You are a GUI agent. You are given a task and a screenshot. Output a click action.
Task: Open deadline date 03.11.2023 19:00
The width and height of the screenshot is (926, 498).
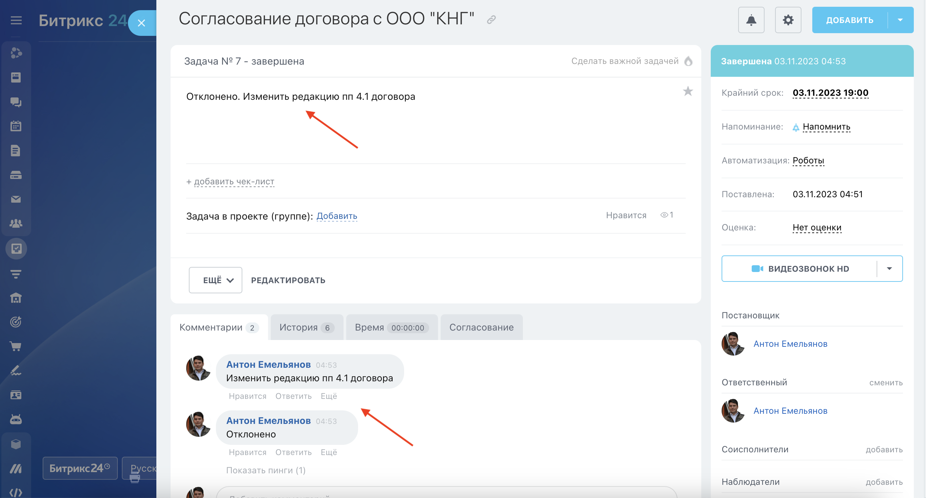tap(830, 93)
